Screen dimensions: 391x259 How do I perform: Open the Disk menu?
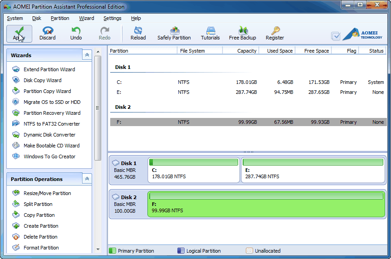point(37,18)
